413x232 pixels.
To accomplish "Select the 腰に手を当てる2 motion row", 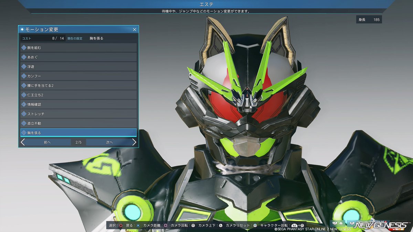I will click(78, 85).
